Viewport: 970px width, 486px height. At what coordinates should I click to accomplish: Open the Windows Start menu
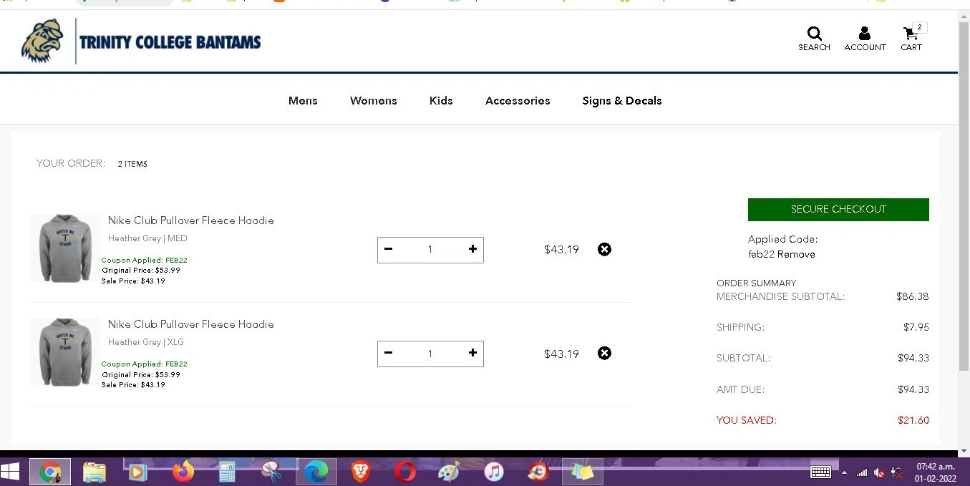(x=11, y=472)
